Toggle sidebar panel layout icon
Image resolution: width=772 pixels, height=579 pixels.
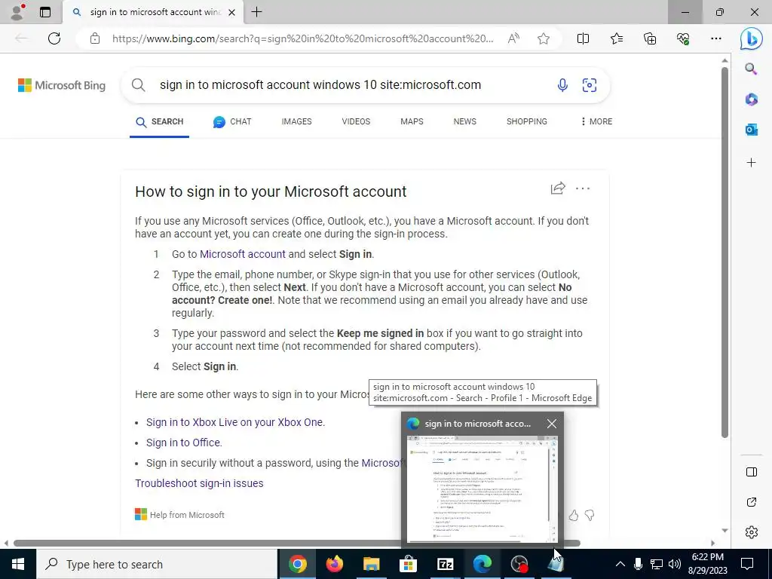[752, 472]
